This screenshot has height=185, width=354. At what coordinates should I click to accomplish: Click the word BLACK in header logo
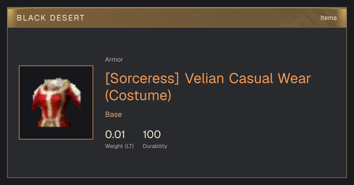tap(27, 18)
